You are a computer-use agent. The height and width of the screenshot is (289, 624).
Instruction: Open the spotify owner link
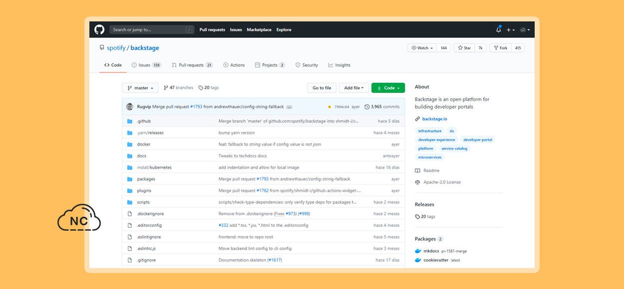[x=116, y=48]
